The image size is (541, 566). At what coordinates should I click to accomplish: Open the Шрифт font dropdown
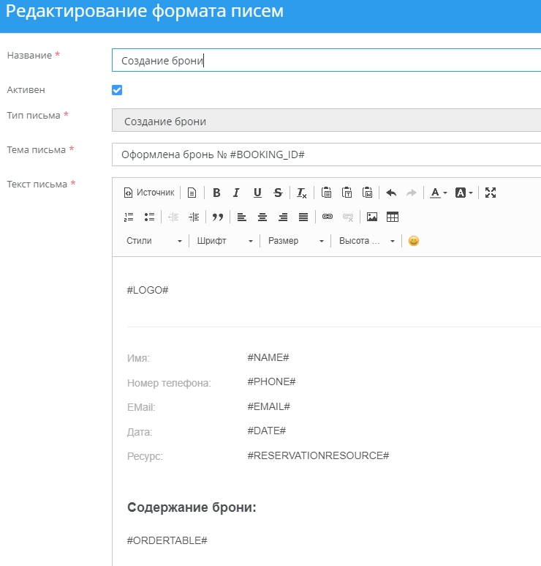pos(224,241)
